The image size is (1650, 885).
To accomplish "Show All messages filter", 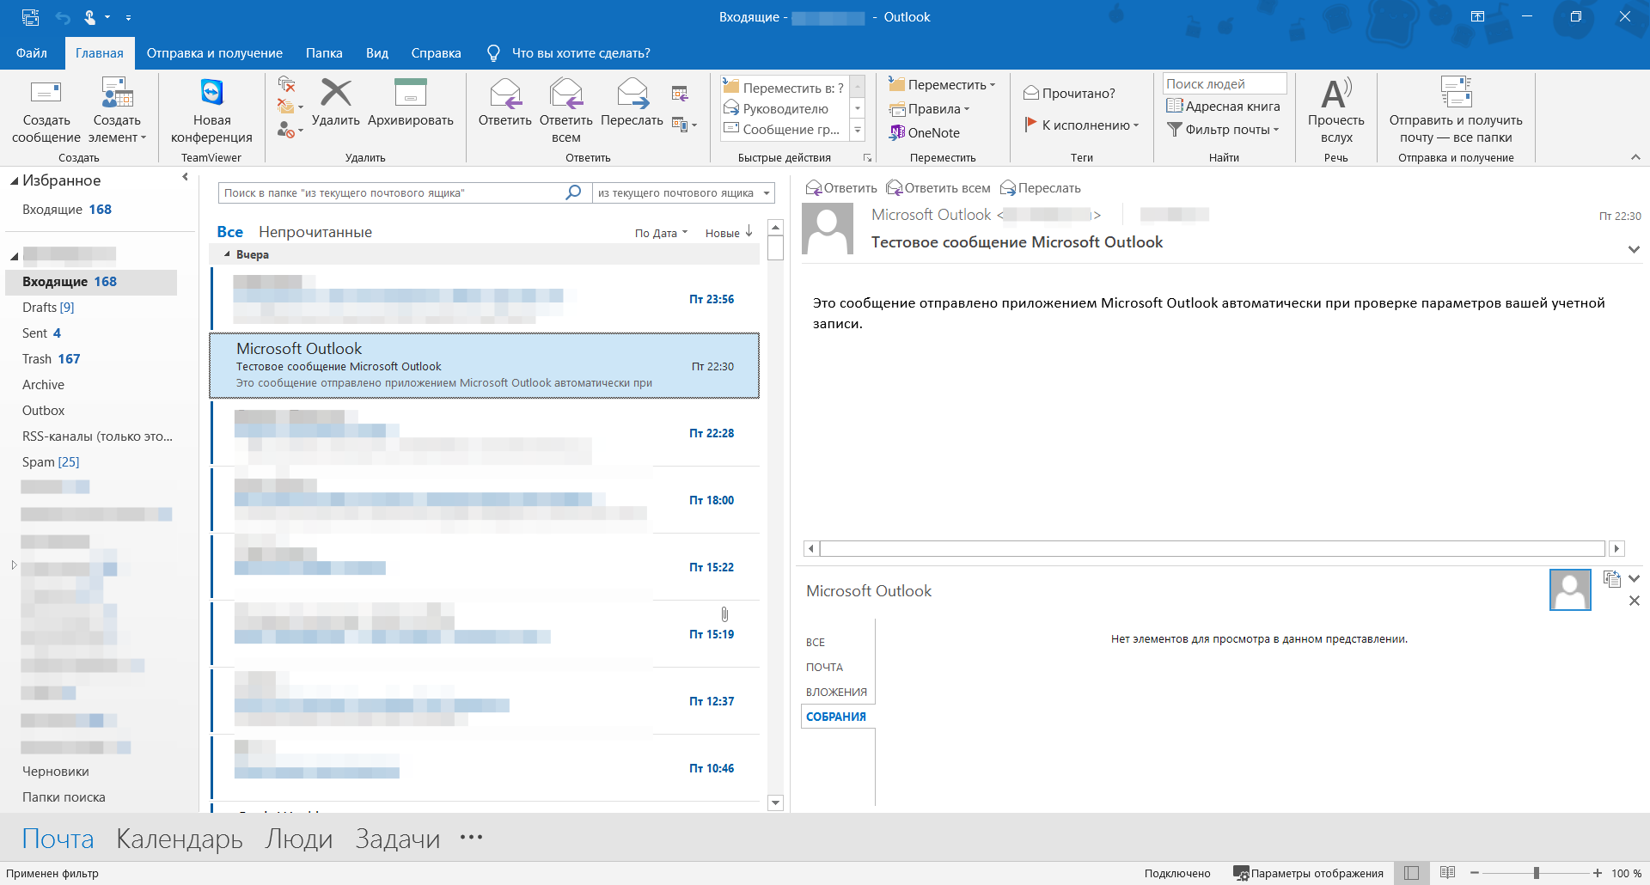I will [229, 232].
